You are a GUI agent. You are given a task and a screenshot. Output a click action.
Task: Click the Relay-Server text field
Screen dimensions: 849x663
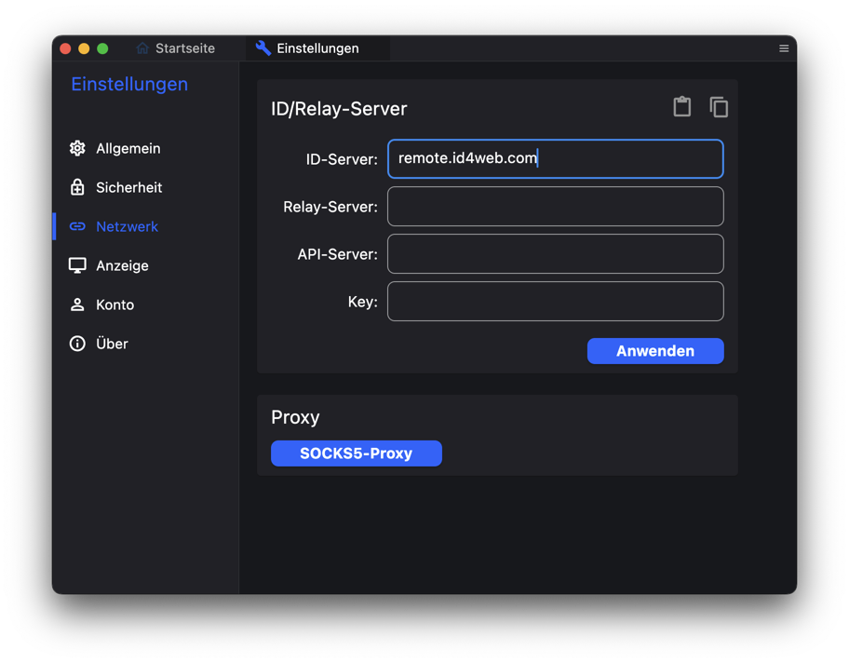coord(556,207)
